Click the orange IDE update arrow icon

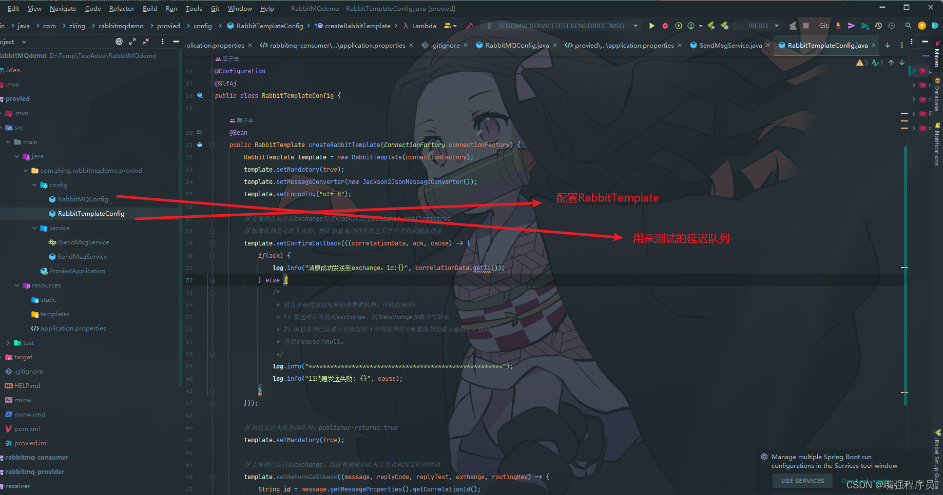point(922,26)
